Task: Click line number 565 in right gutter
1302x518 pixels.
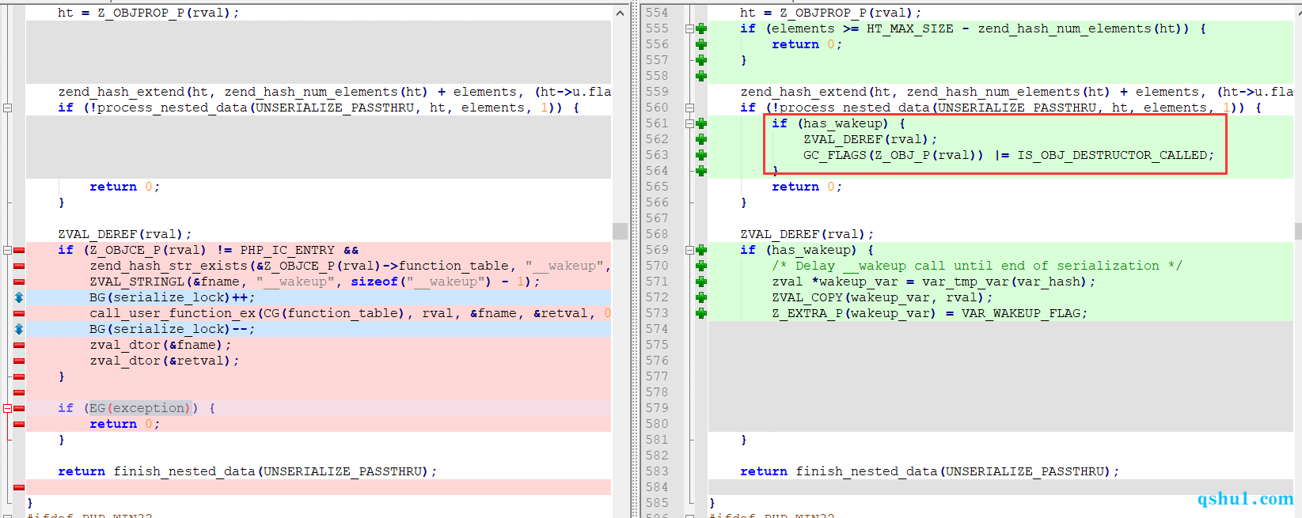Action: [x=656, y=187]
